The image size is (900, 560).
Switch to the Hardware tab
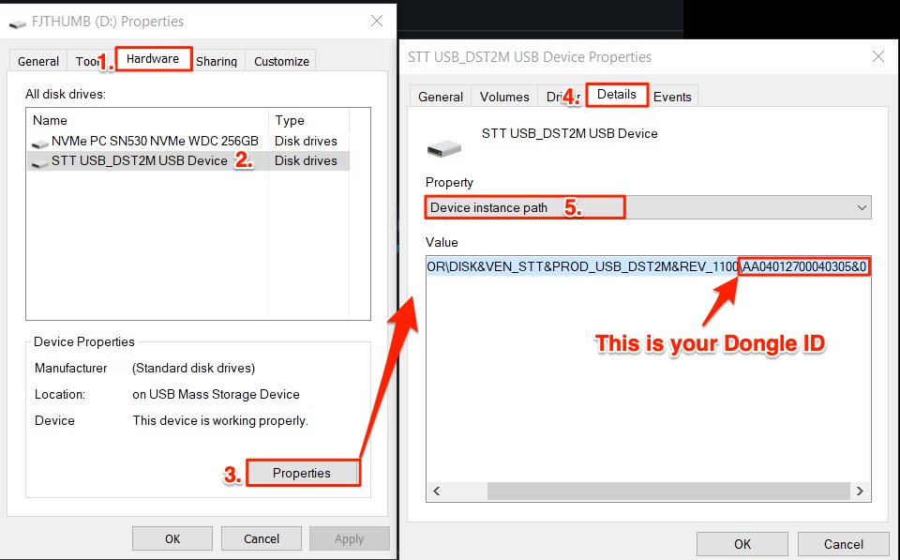point(153,59)
